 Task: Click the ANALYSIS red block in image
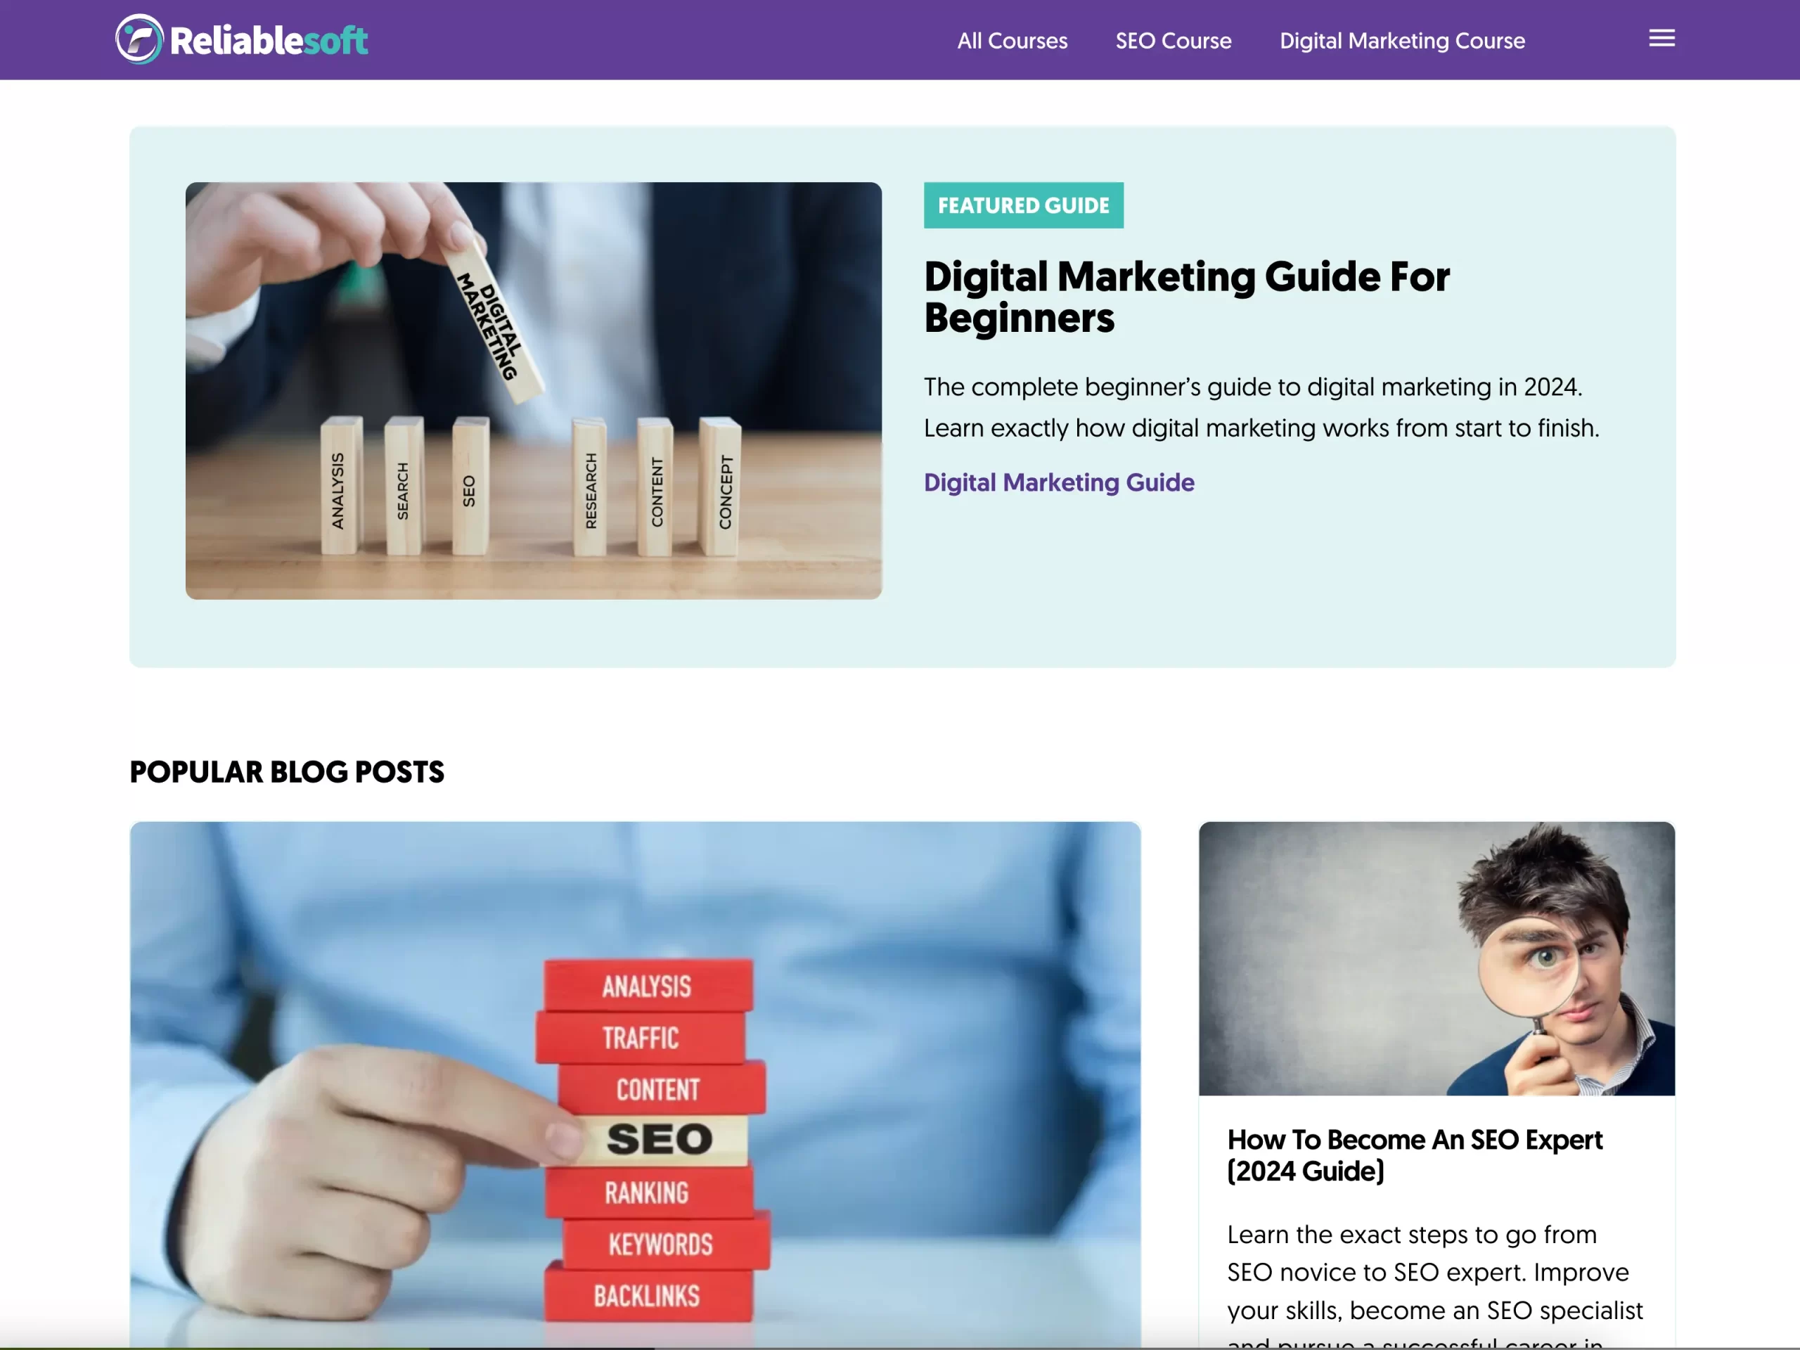[648, 986]
